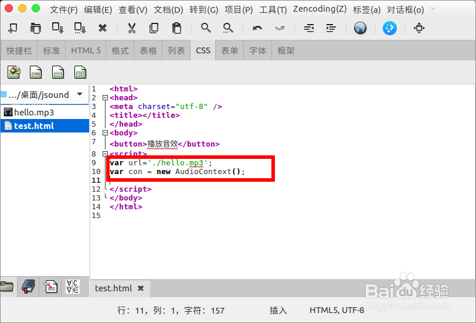The height and width of the screenshot is (323, 476).
Task: Open the …/桌面/jsound directory dropdown
Action: [45, 95]
